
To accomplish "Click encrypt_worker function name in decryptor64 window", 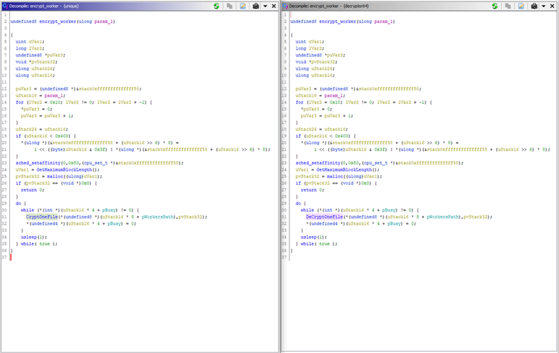I will 337,21.
